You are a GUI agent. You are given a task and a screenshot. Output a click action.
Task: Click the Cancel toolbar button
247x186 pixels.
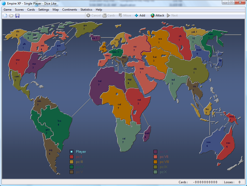[x=93, y=15]
